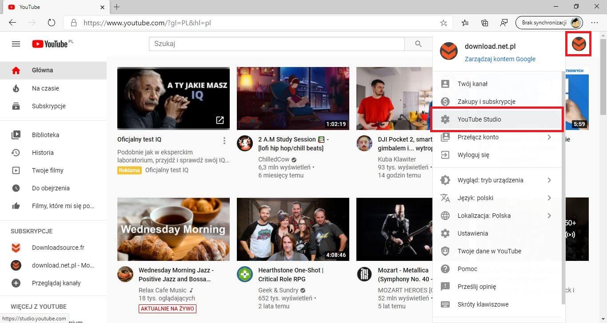Click the Ustawienia gear icon

click(x=445, y=233)
